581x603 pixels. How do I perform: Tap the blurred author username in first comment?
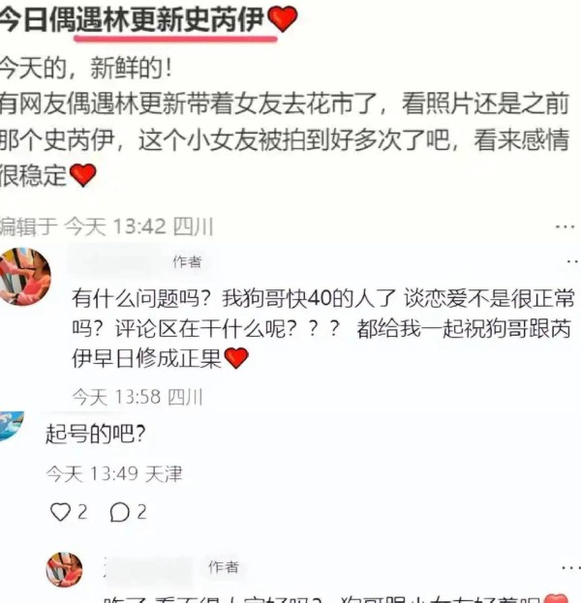[114, 261]
